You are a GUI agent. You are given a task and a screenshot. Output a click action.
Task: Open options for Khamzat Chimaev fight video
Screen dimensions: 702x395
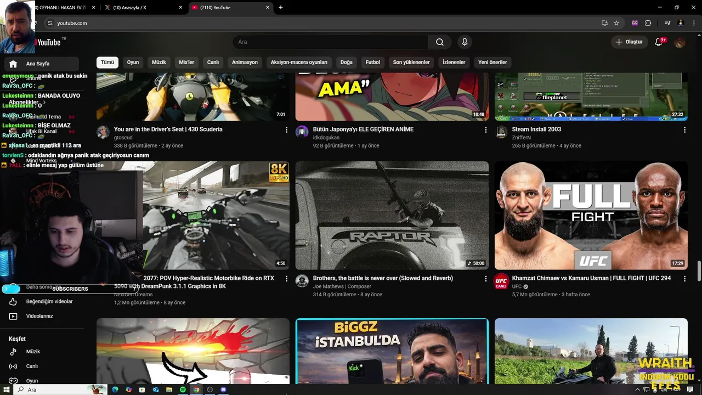[x=684, y=279]
